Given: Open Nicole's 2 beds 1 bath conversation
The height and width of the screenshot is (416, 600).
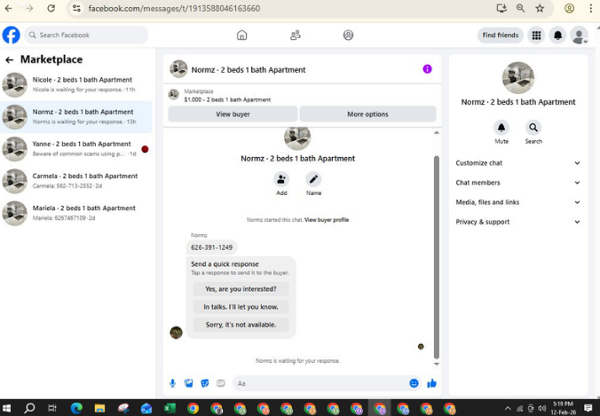Looking at the screenshot, I should pos(76,84).
